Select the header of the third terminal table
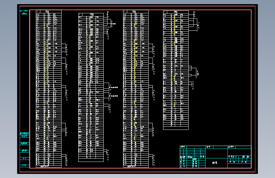This screenshot has width=275, height=178. tap(136, 12)
